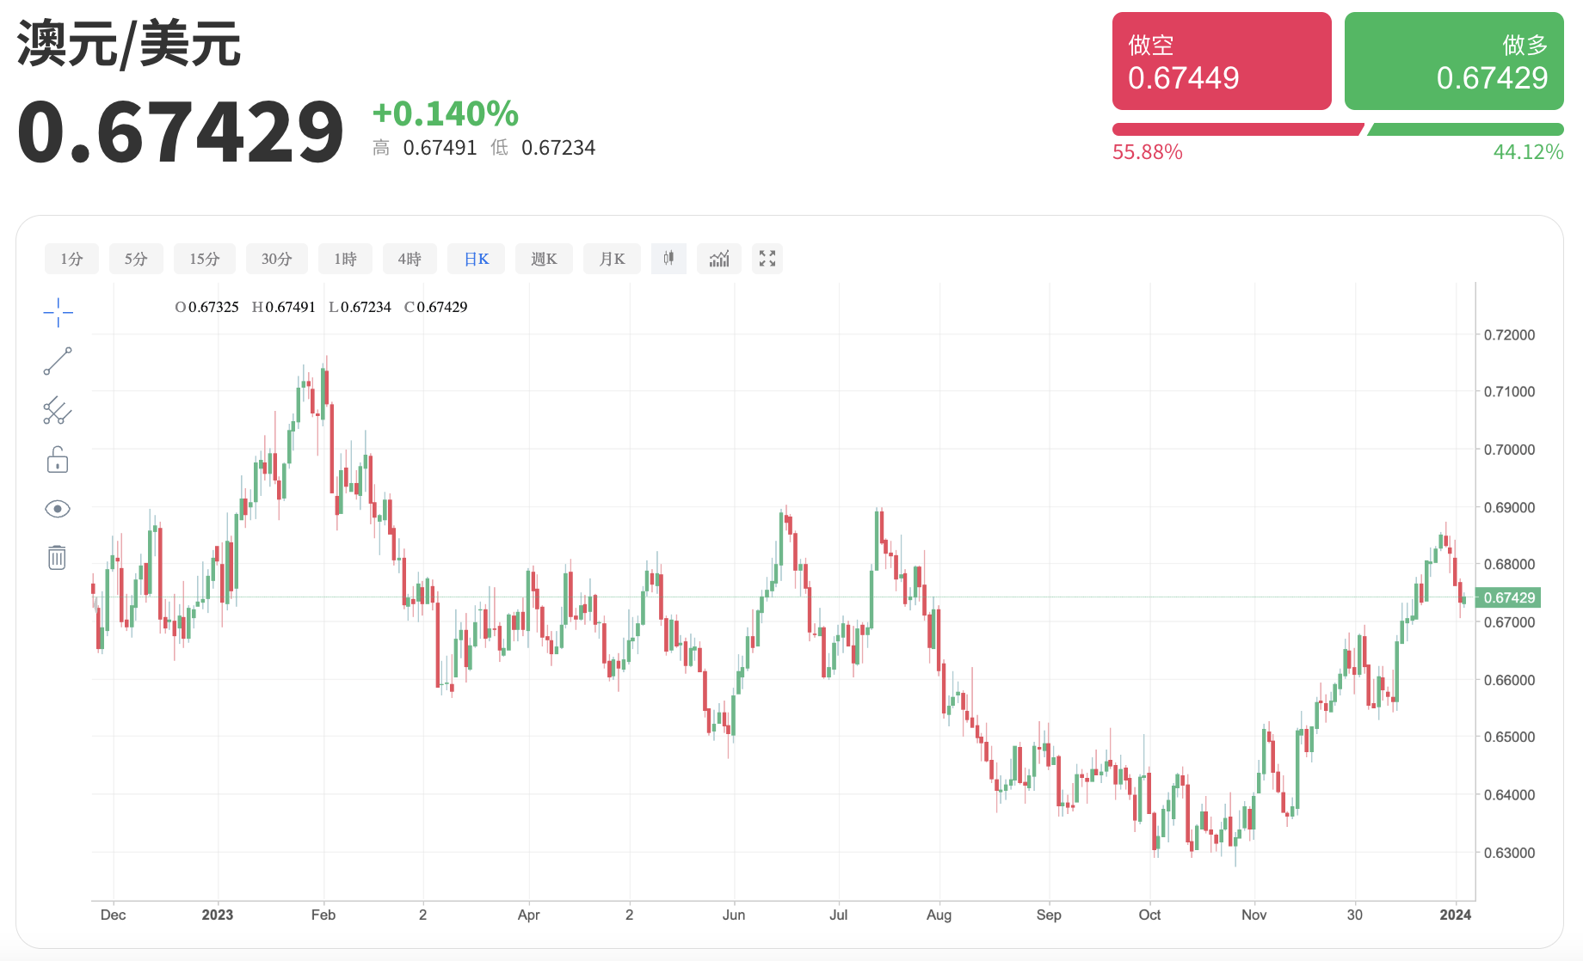
Task: Select the crosshair cursor tool
Action: click(58, 313)
